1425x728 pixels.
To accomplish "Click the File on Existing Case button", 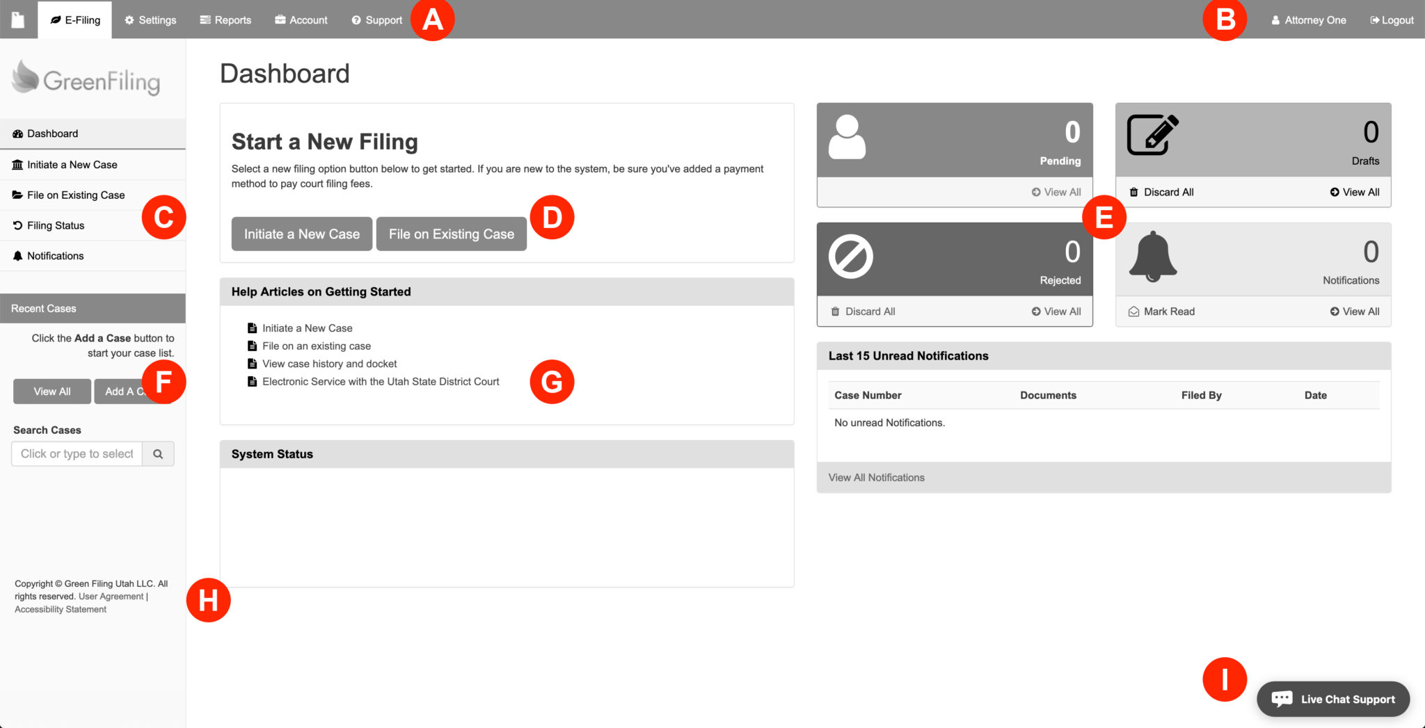I will (451, 234).
